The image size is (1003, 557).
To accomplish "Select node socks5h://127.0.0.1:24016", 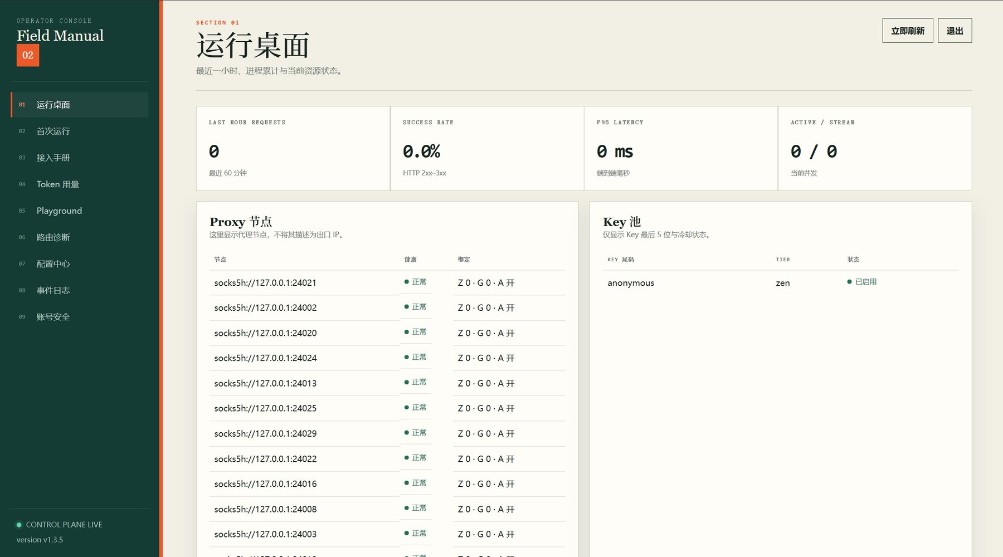I will click(265, 484).
